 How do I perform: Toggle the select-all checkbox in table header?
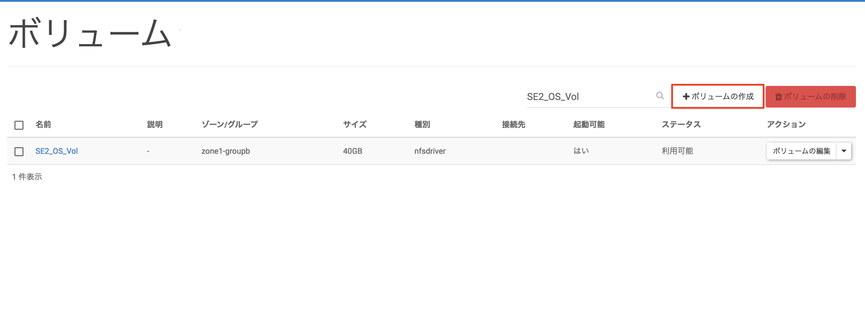[19, 125]
